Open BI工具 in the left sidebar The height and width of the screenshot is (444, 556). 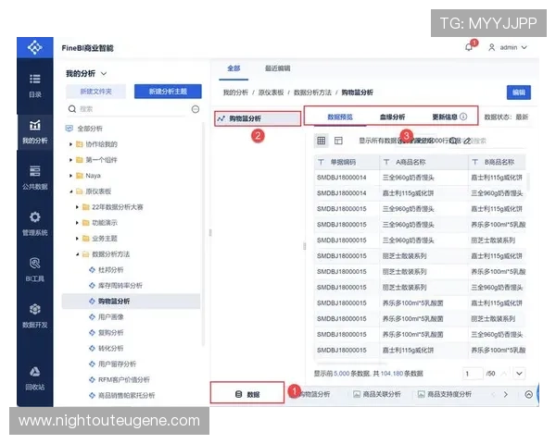point(35,270)
